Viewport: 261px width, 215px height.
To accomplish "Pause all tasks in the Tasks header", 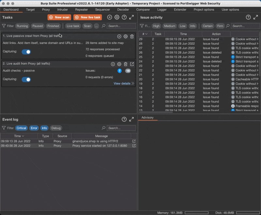I will (x=110, y=17).
